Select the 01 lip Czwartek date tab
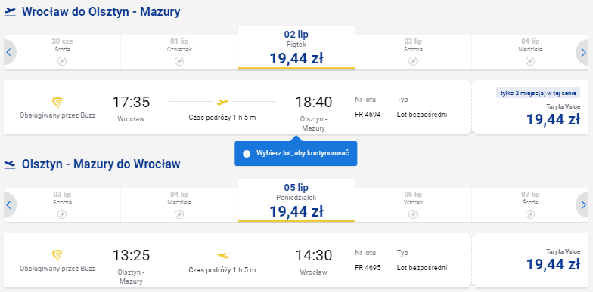The image size is (593, 292). click(179, 52)
